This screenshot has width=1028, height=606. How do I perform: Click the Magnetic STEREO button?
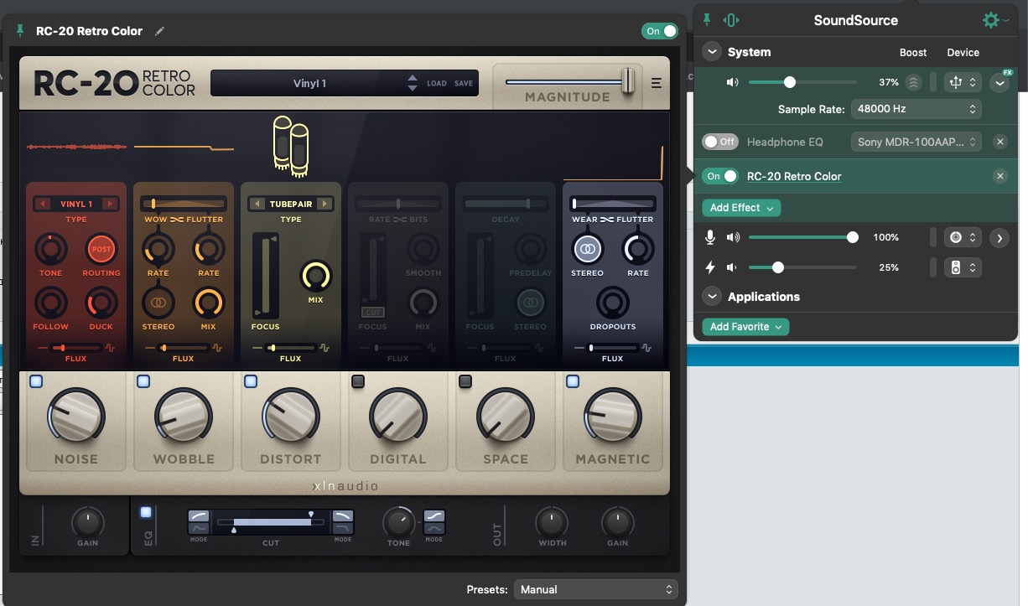[587, 249]
